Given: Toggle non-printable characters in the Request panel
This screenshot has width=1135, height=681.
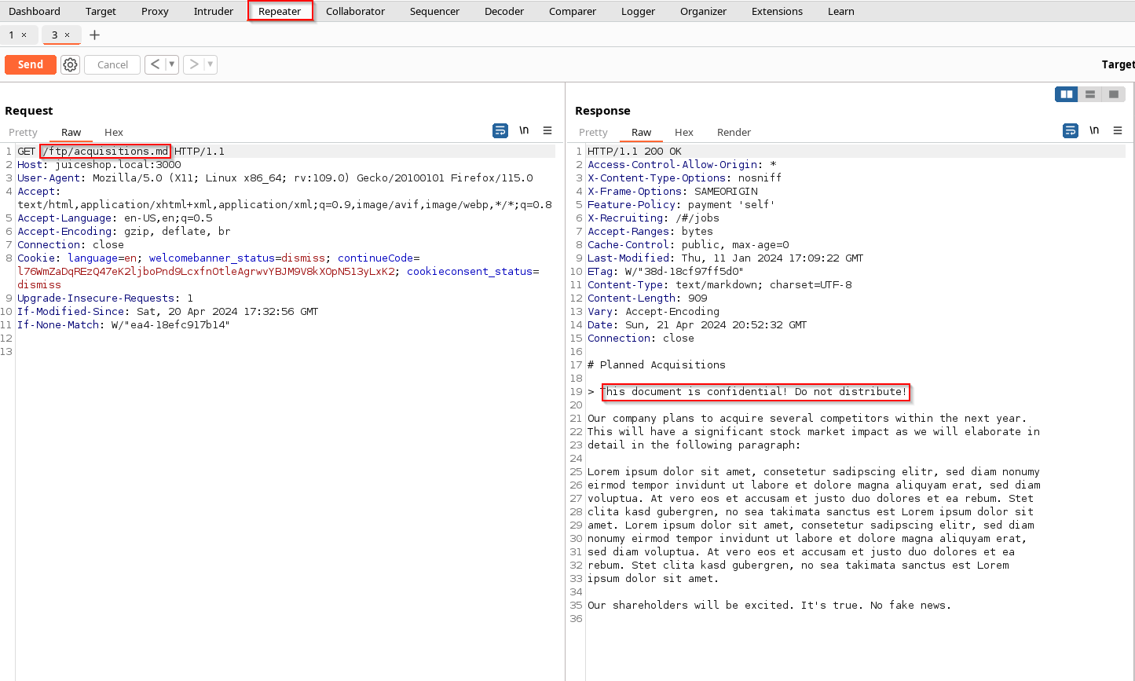Looking at the screenshot, I should pos(524,130).
